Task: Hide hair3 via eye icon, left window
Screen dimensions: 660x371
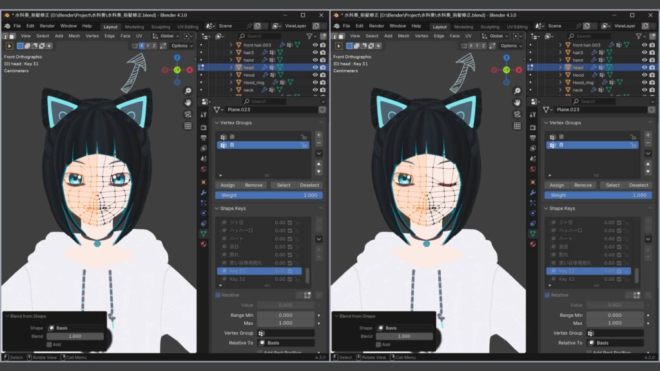Action: pos(315,53)
